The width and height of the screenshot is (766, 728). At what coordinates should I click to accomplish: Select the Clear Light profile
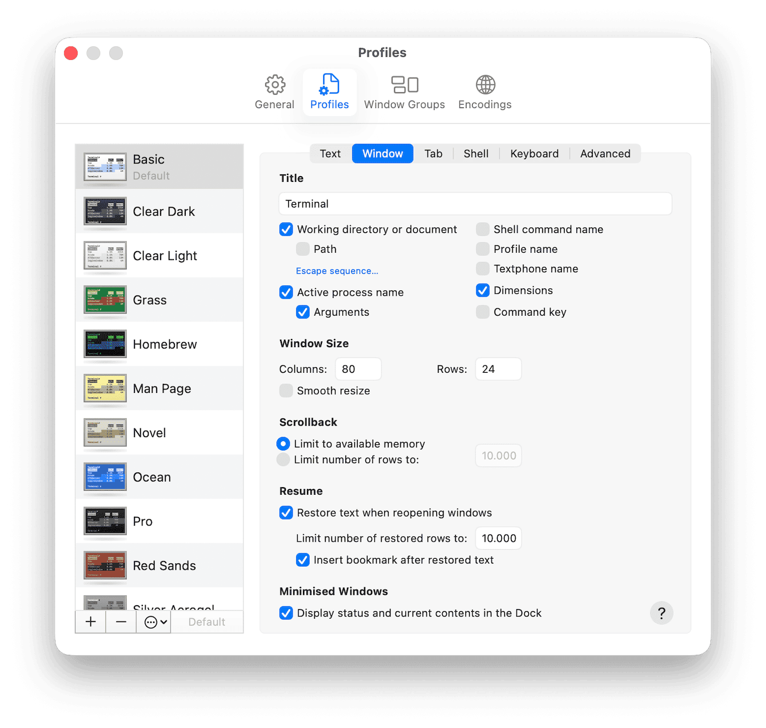coord(159,256)
